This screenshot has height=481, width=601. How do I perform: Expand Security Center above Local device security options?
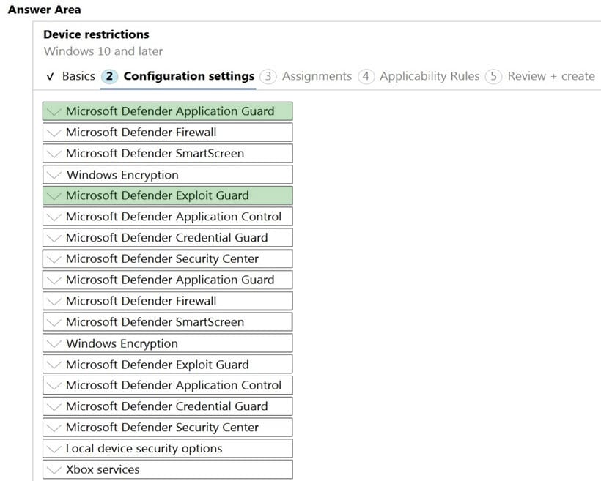168,427
